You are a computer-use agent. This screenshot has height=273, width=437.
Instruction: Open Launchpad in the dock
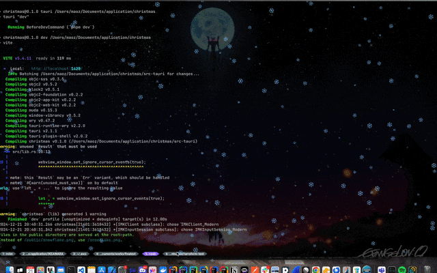click(40, 270)
